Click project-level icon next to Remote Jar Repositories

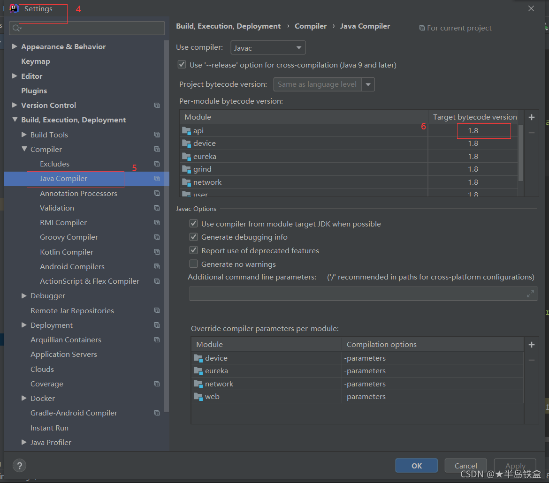(157, 310)
